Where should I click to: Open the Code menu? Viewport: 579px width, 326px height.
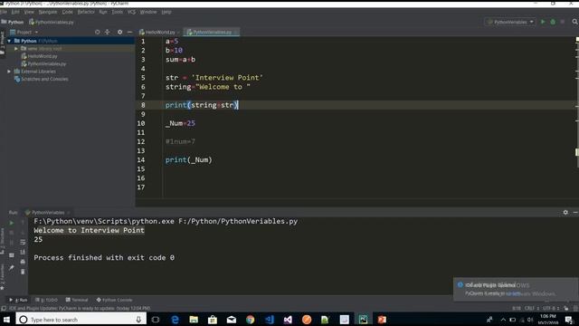[67, 12]
